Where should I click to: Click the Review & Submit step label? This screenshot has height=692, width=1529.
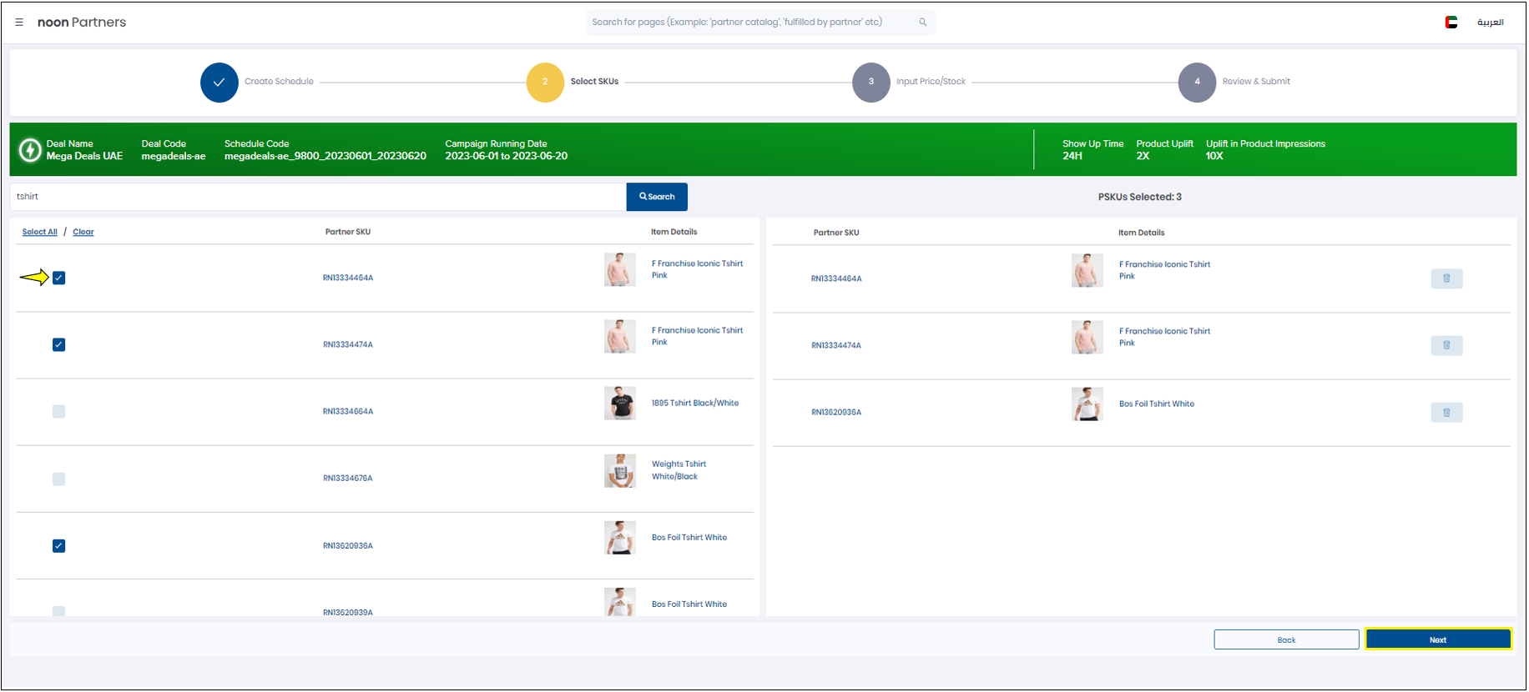(x=1256, y=82)
